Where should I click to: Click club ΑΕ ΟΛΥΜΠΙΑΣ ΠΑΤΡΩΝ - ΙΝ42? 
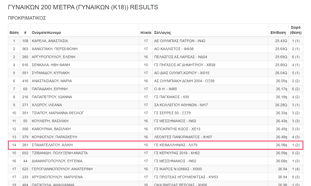click(x=180, y=41)
